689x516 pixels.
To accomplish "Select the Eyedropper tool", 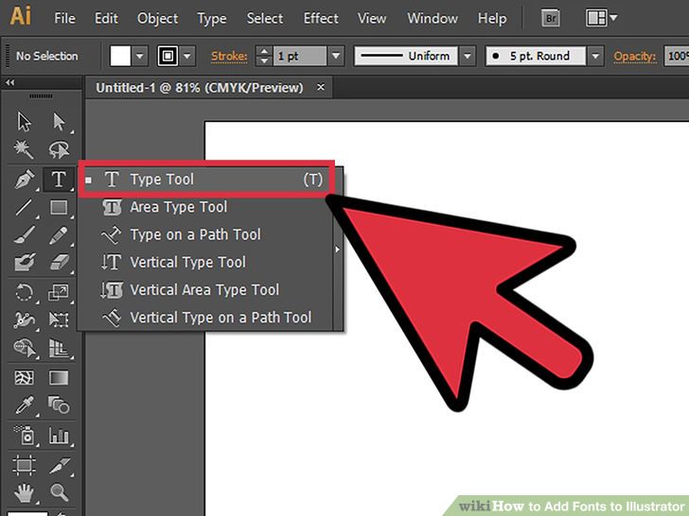I will click(x=25, y=405).
